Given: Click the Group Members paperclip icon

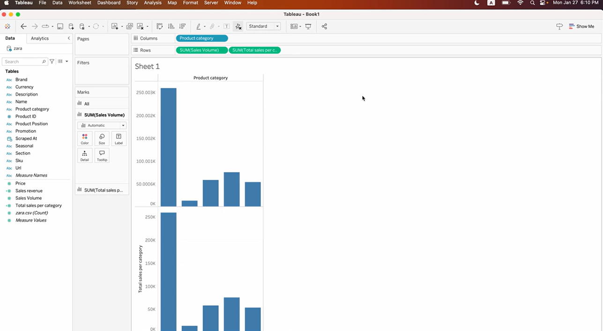Looking at the screenshot, I should tap(212, 27).
